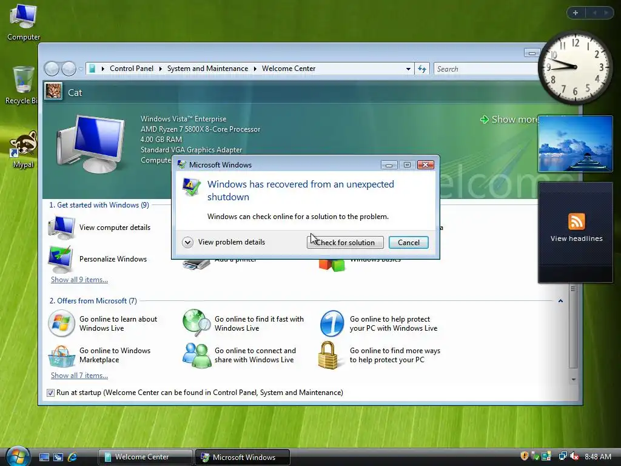The width and height of the screenshot is (621, 466).
Task: Click the slideshow gadget picture
Action: tap(575, 144)
